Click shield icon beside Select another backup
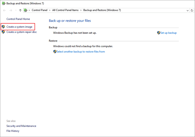 pos(55,52)
